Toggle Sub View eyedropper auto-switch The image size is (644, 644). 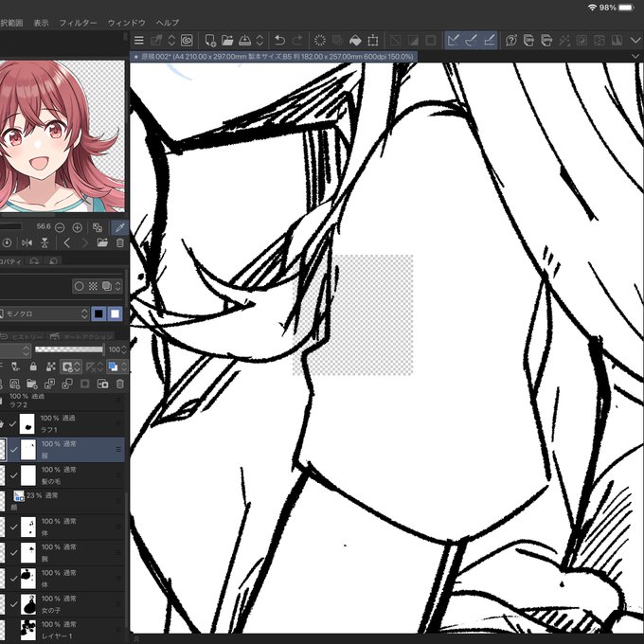coord(120,227)
